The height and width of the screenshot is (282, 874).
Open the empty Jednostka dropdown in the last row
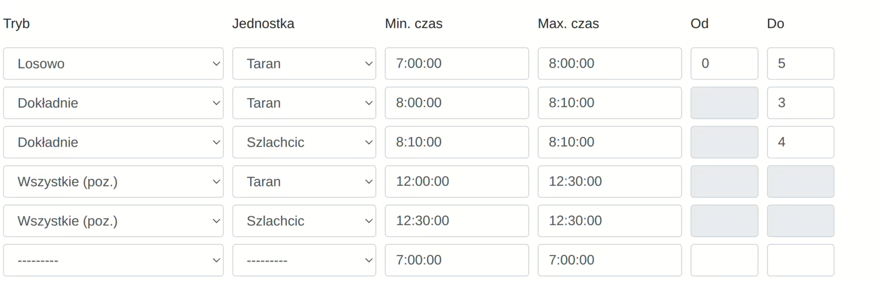click(304, 260)
